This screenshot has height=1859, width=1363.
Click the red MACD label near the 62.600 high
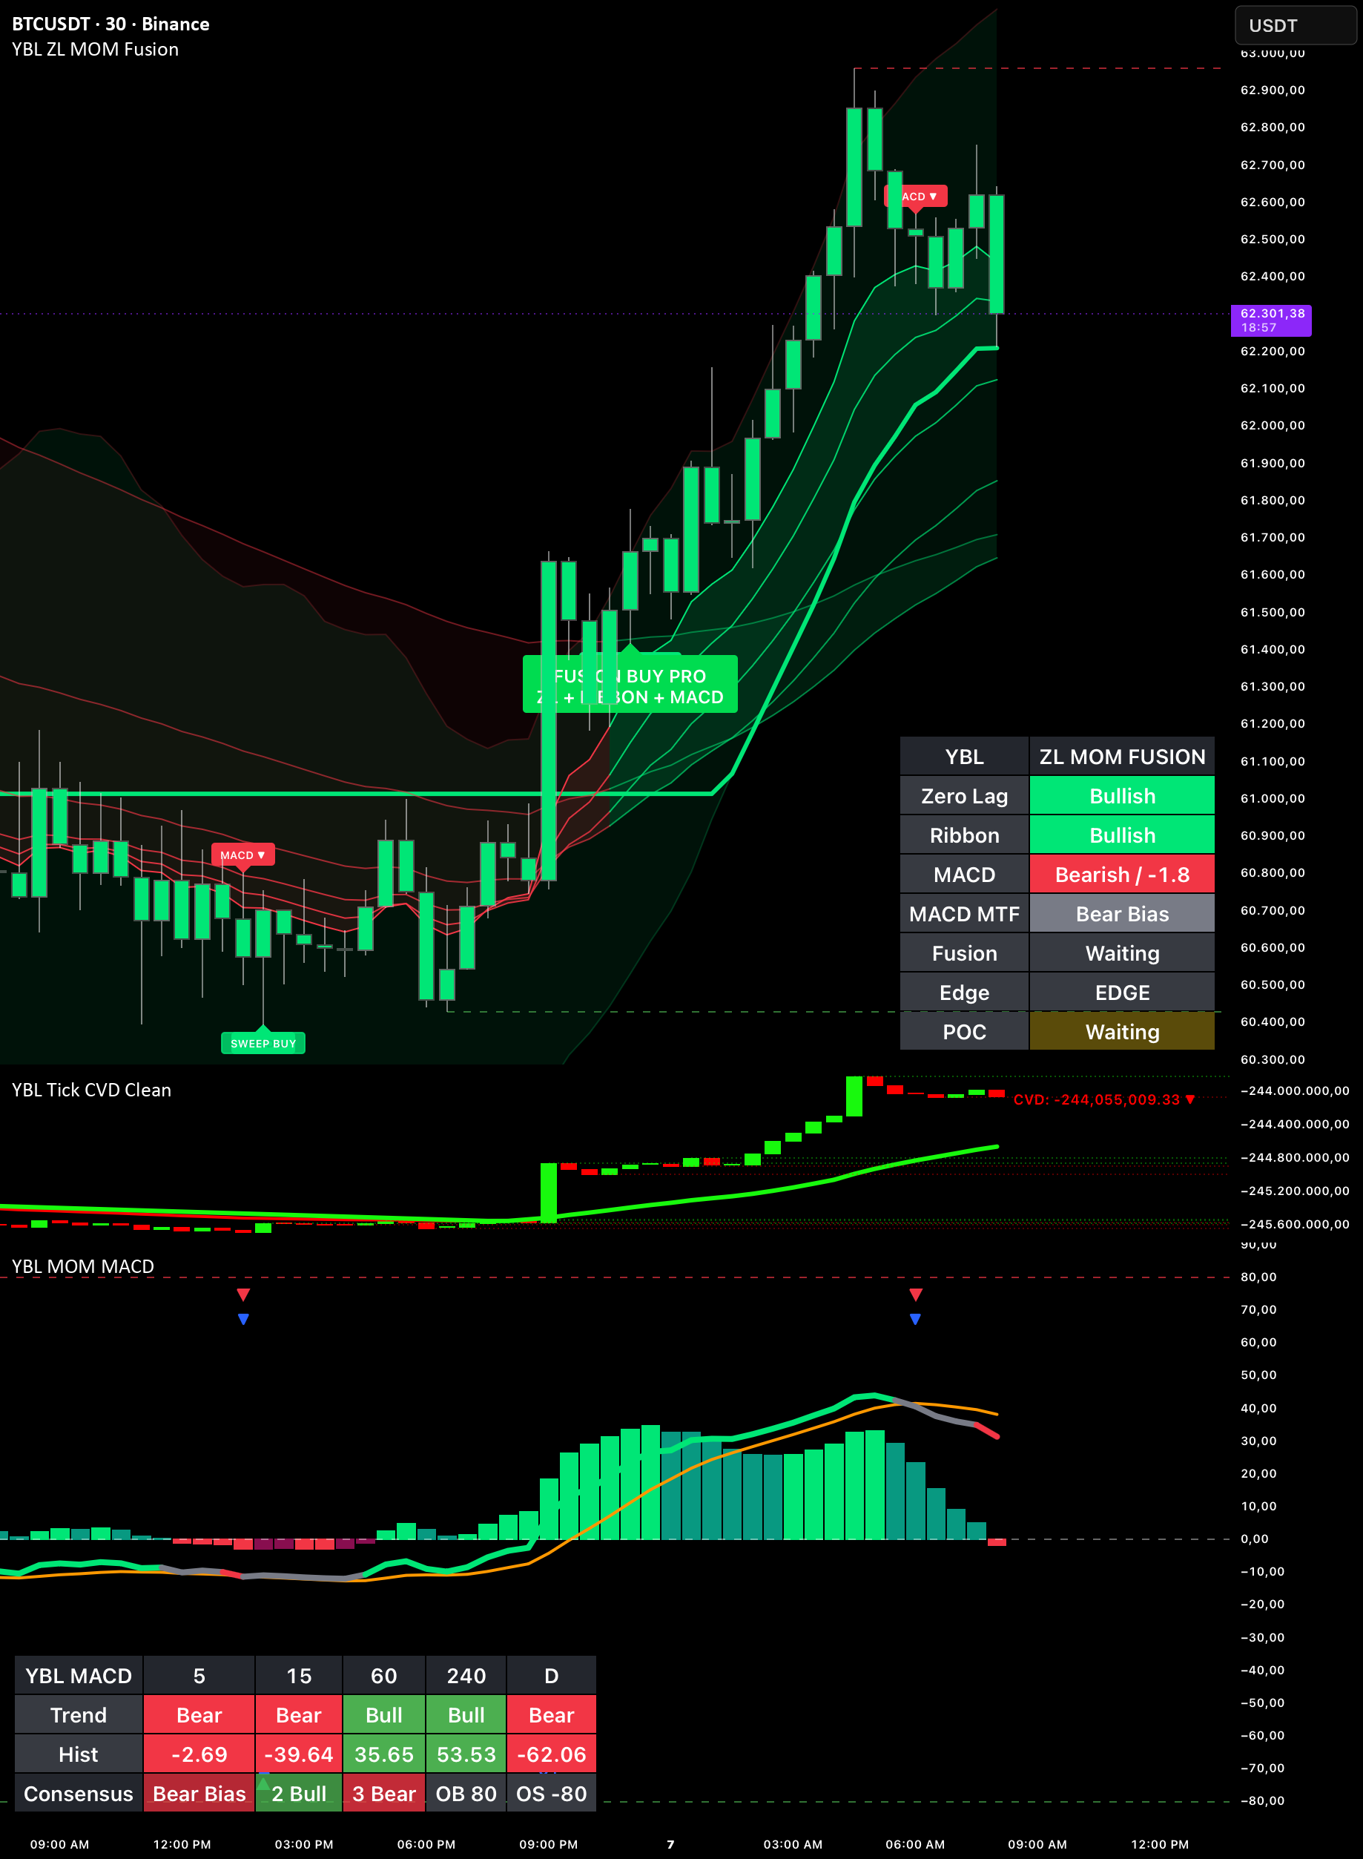[916, 197]
